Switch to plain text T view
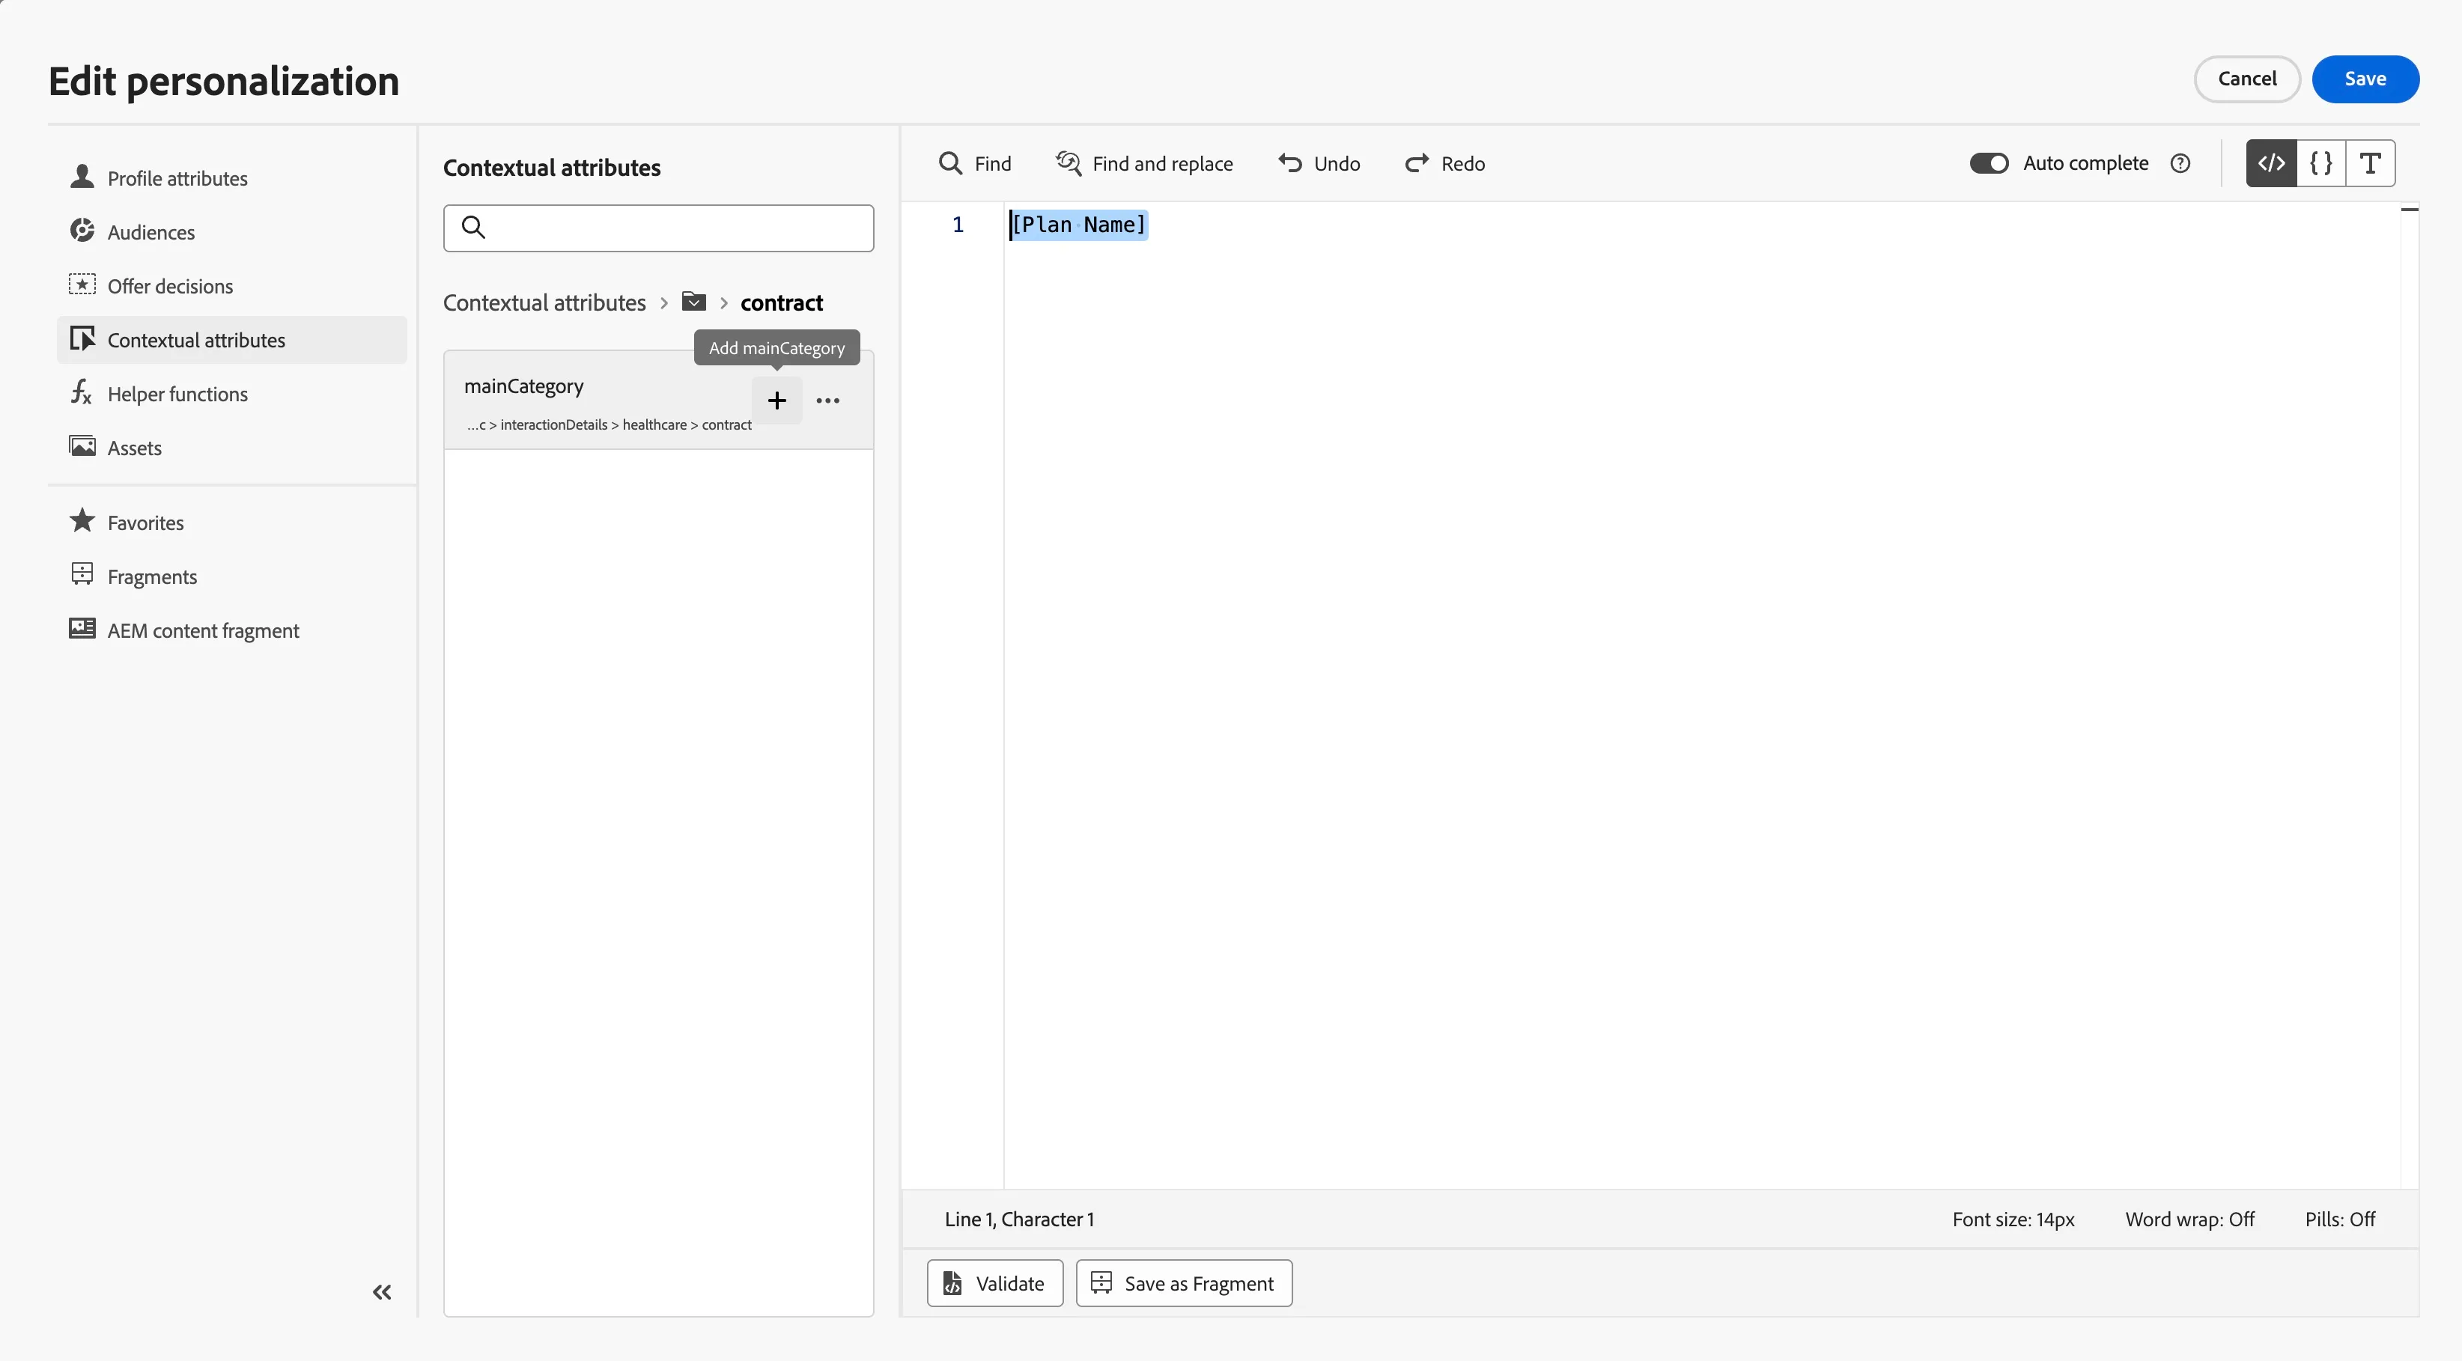This screenshot has height=1361, width=2462. (x=2370, y=163)
